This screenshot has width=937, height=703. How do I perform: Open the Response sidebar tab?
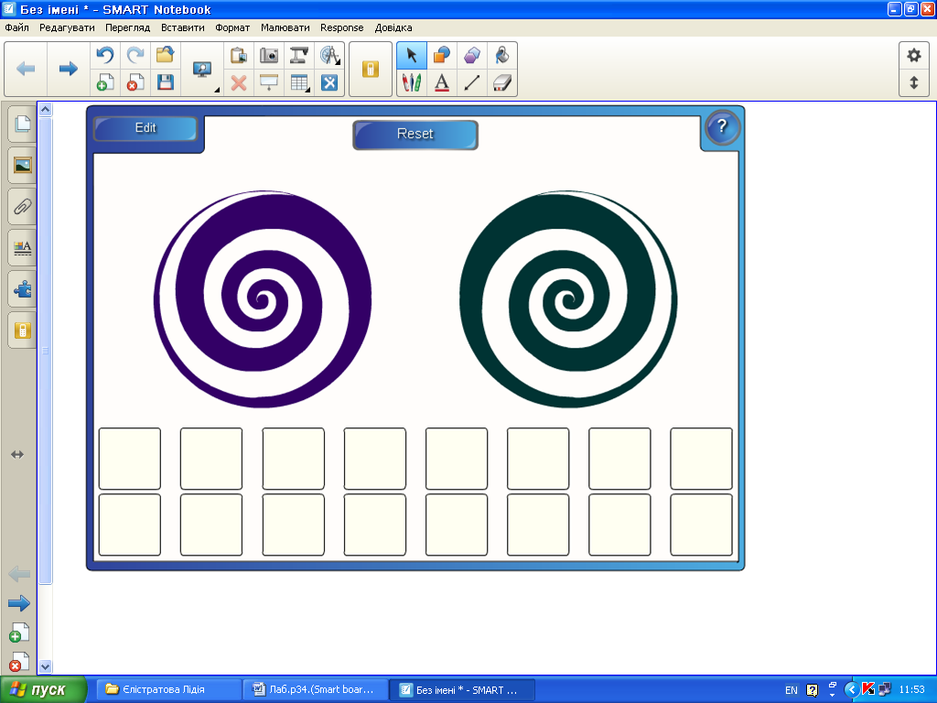tap(22, 330)
